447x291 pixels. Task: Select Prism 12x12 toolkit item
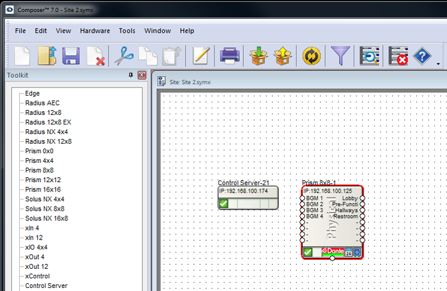coord(43,180)
